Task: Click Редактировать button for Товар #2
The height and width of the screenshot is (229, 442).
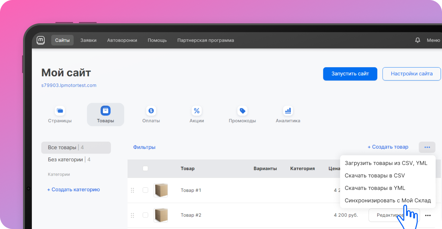Action: [394, 215]
